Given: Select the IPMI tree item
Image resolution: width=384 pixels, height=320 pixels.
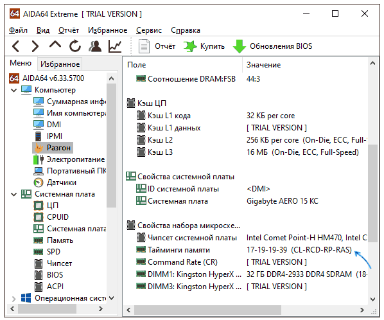Looking at the screenshot, I should tap(48, 136).
